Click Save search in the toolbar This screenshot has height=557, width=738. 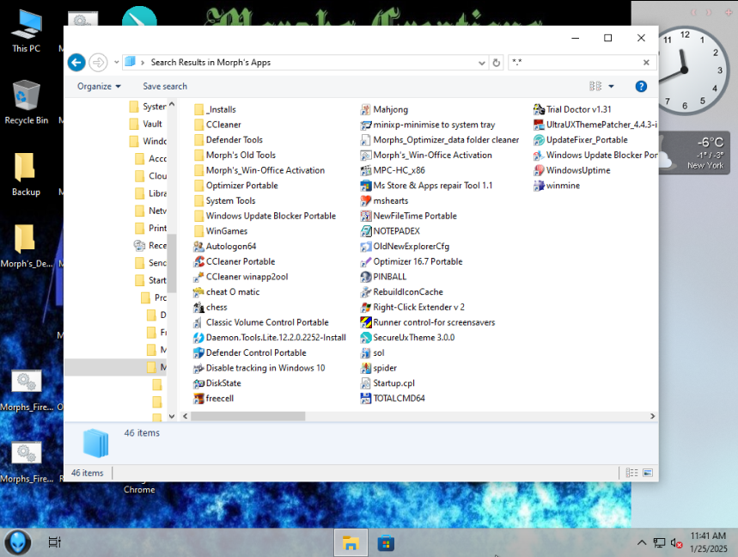tap(165, 87)
